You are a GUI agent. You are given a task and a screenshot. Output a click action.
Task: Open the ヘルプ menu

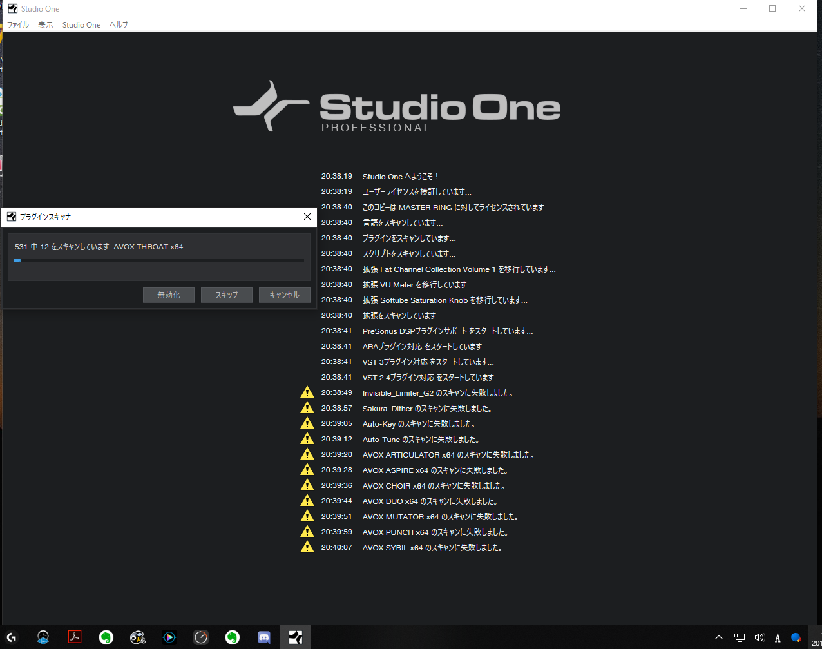point(119,25)
